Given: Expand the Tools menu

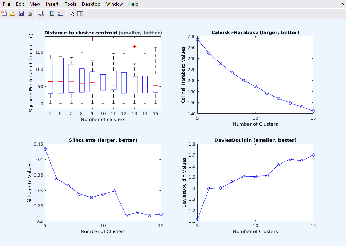Looking at the screenshot, I should [x=70, y=4].
